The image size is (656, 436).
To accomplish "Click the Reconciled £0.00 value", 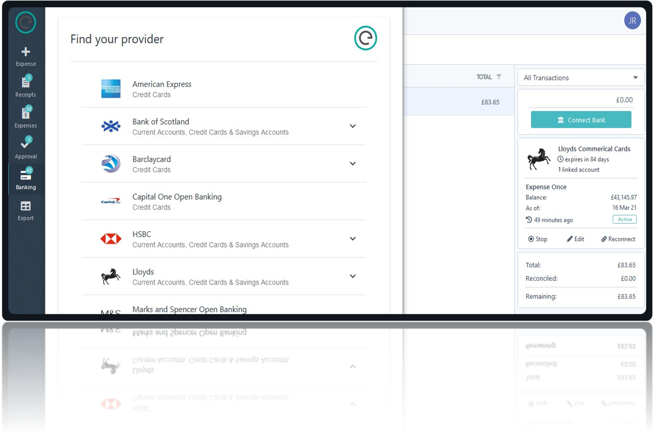I will pos(628,279).
